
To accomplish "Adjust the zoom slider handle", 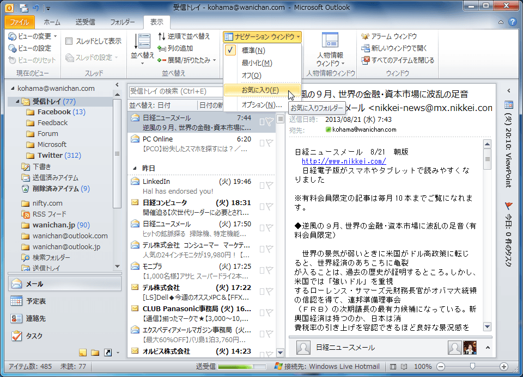I will pos(472,366).
